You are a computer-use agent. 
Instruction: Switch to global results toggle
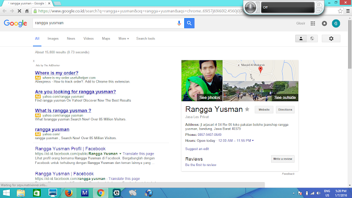(312, 38)
